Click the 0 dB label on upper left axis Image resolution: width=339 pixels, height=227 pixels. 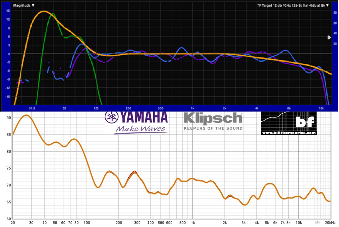coord(8,54)
